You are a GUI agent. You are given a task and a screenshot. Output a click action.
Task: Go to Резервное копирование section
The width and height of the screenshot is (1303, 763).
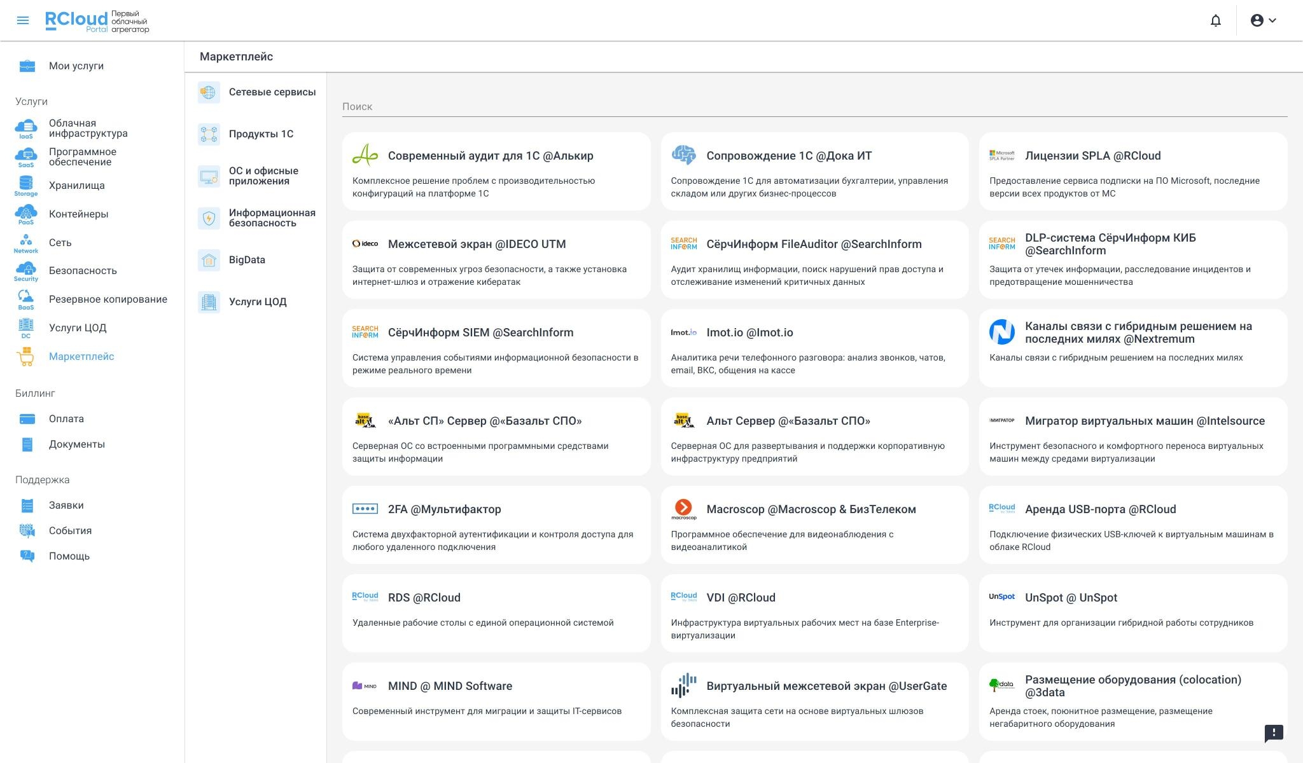pos(108,299)
